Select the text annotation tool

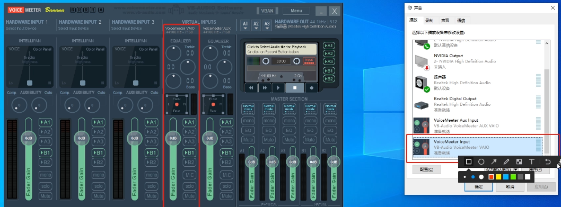(532, 161)
